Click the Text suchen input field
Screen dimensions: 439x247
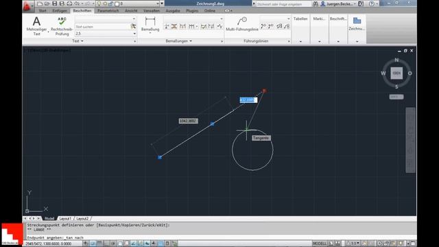point(102,27)
